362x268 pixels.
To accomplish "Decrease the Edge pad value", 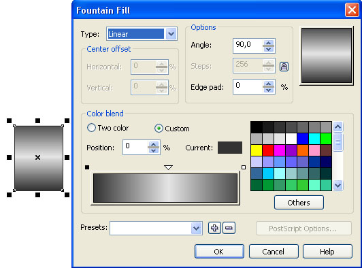I will tap(268, 90).
